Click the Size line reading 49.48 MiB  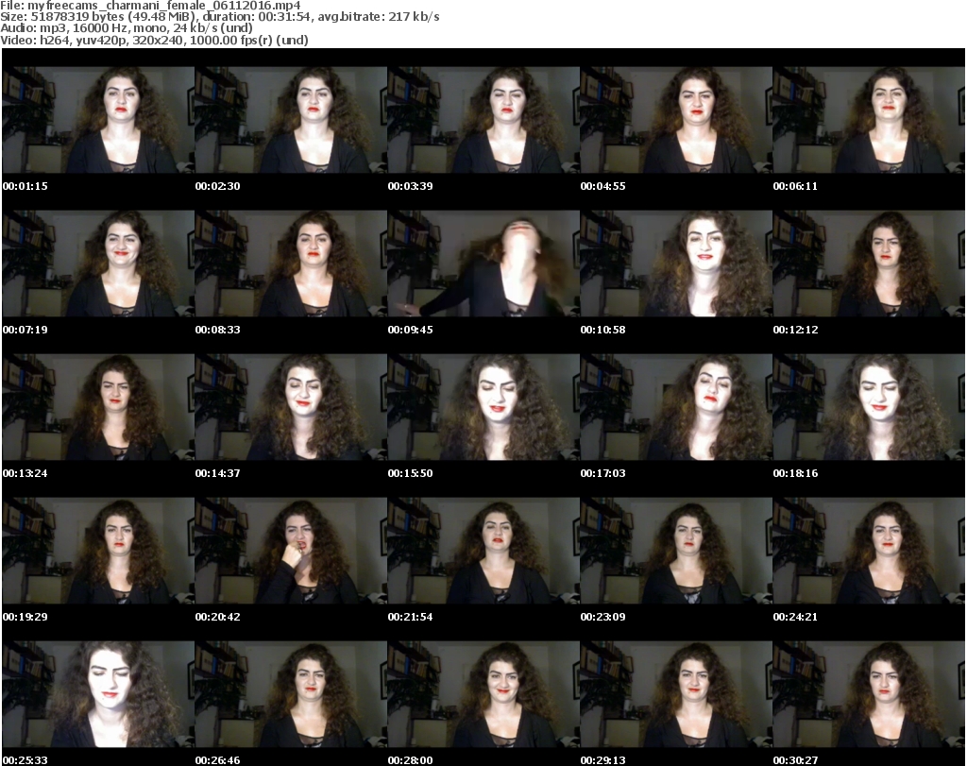pyautogui.click(x=219, y=17)
